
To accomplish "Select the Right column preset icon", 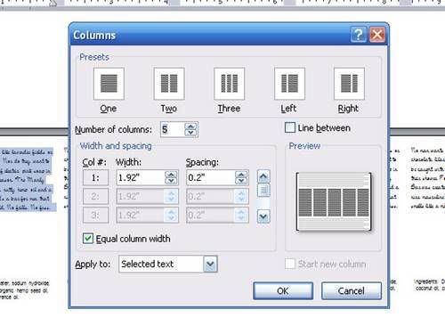I will [x=349, y=84].
